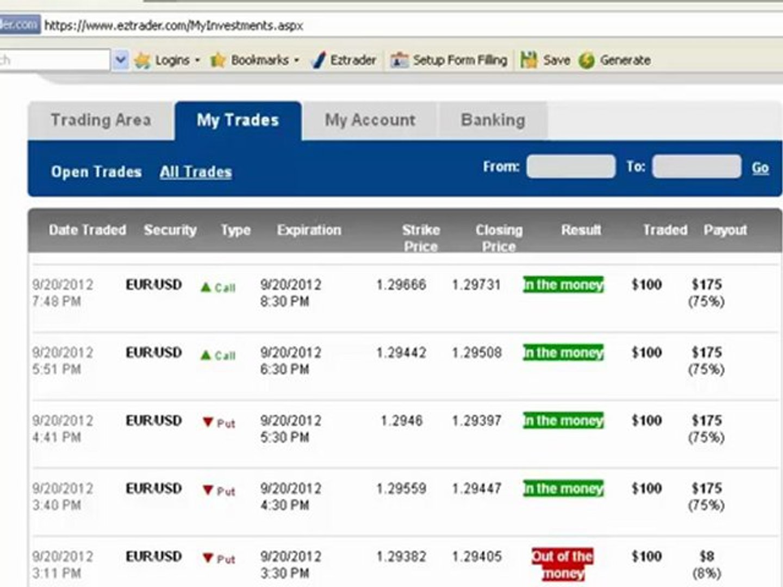The image size is (783, 587).
Task: Click the Payout column header
Action: [725, 230]
